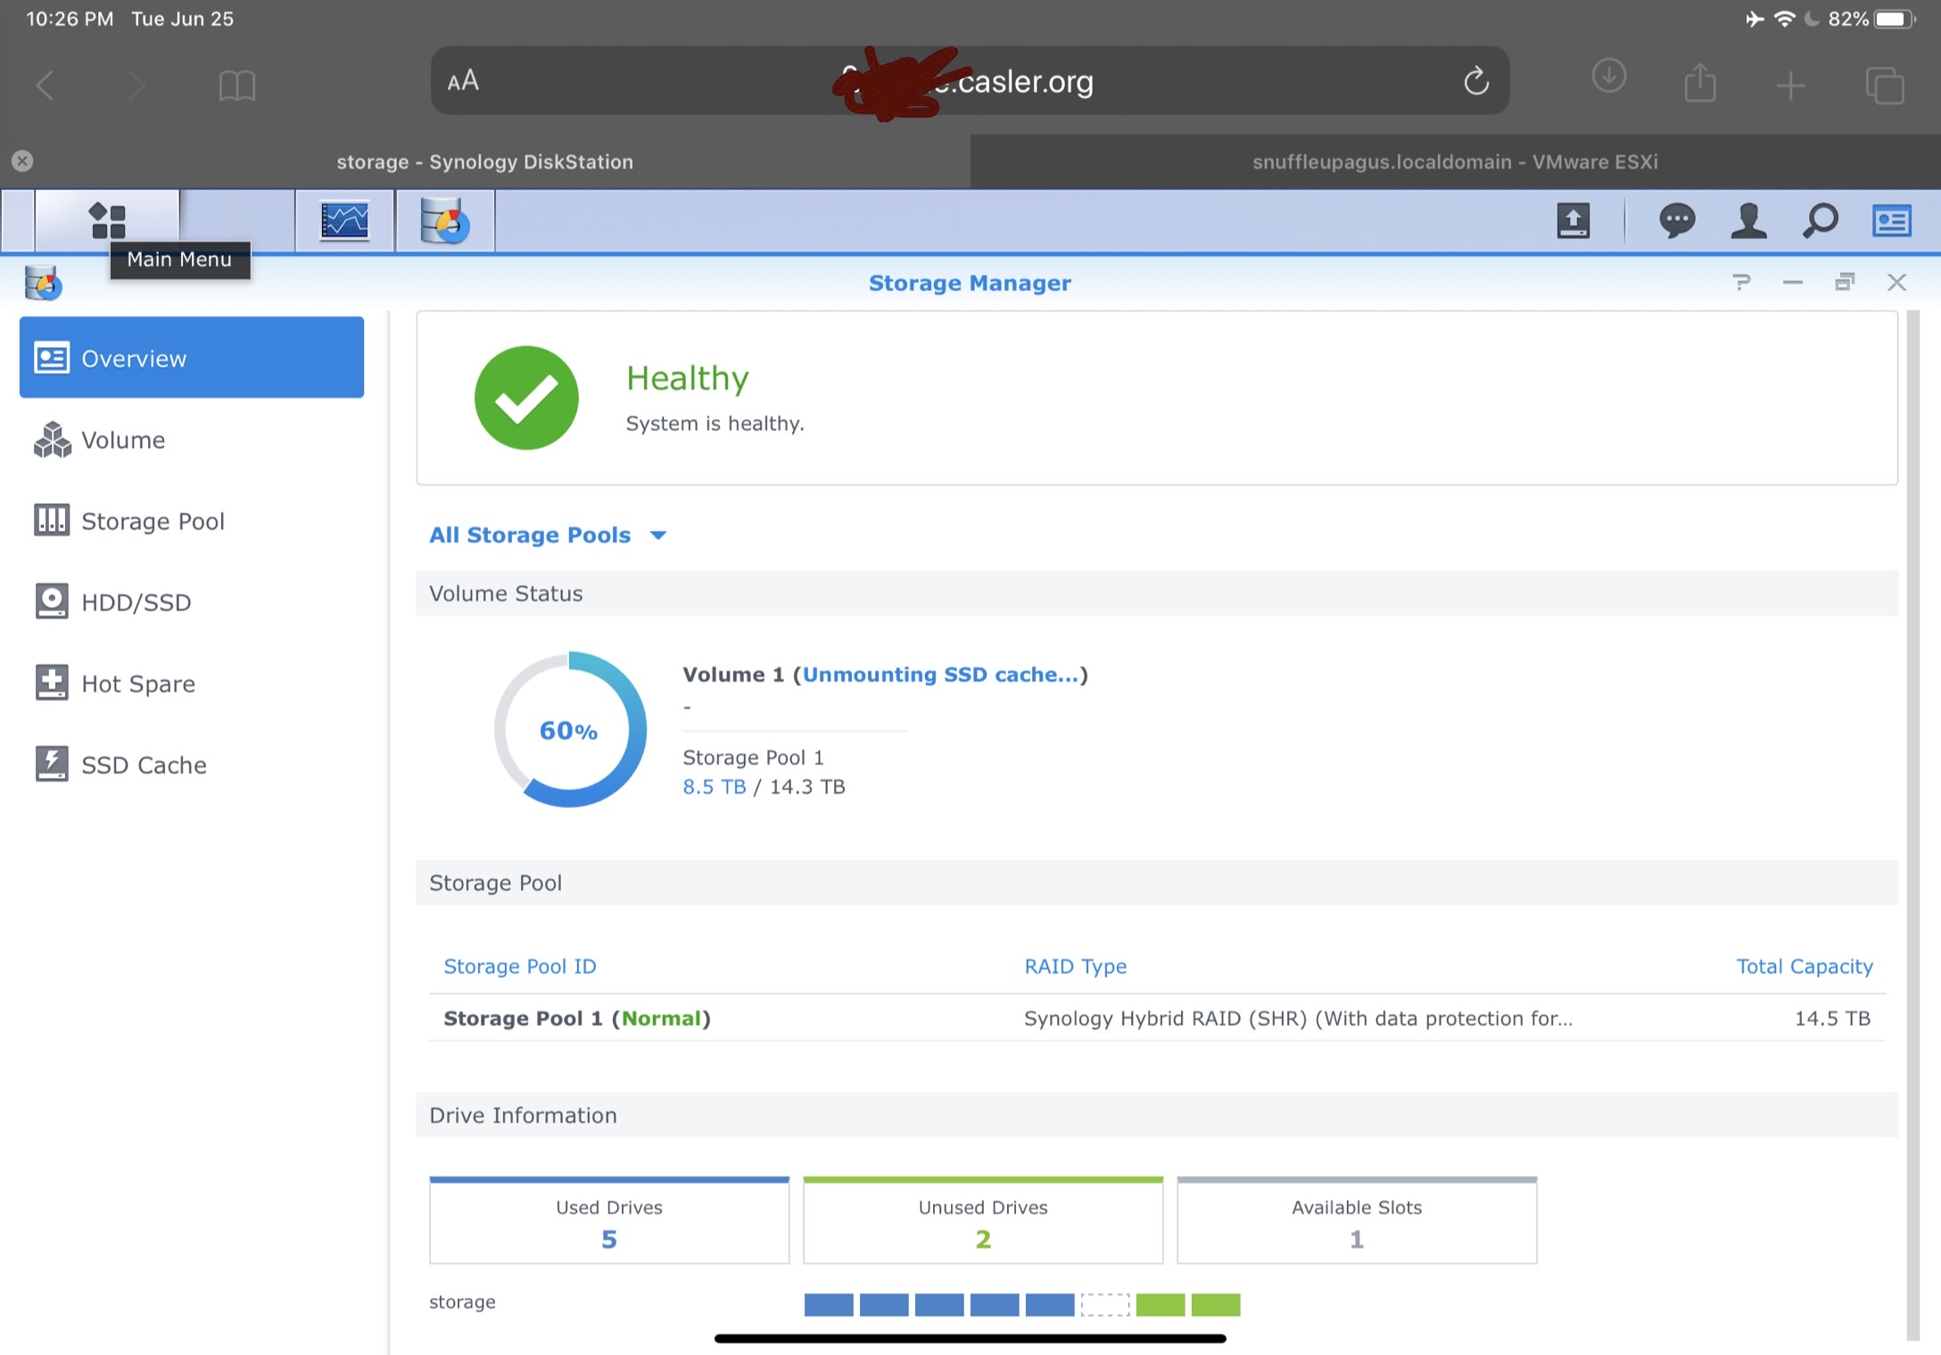Sort by RAID Type column header
This screenshot has width=1941, height=1355.
point(1075,966)
